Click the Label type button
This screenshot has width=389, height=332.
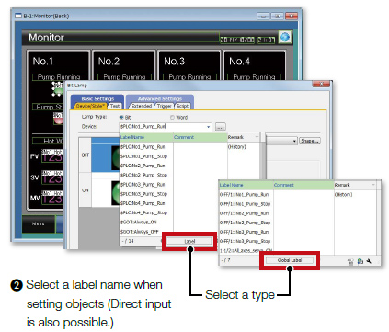click(x=189, y=241)
